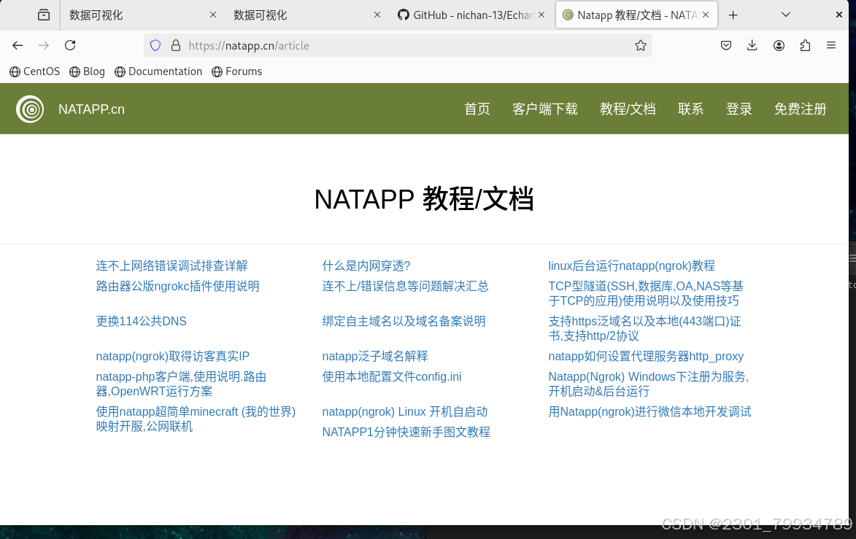Screen dimensions: 856x539
Task: Go back to the previous page
Action: tap(18, 45)
